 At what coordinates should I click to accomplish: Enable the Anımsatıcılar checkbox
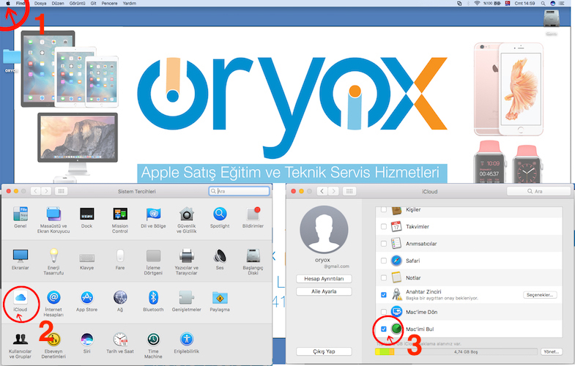tap(384, 244)
